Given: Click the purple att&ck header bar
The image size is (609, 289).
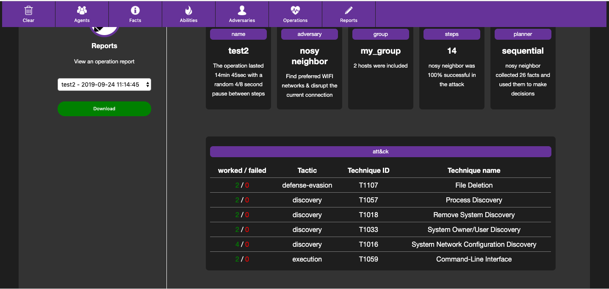Looking at the screenshot, I should tap(380, 152).
